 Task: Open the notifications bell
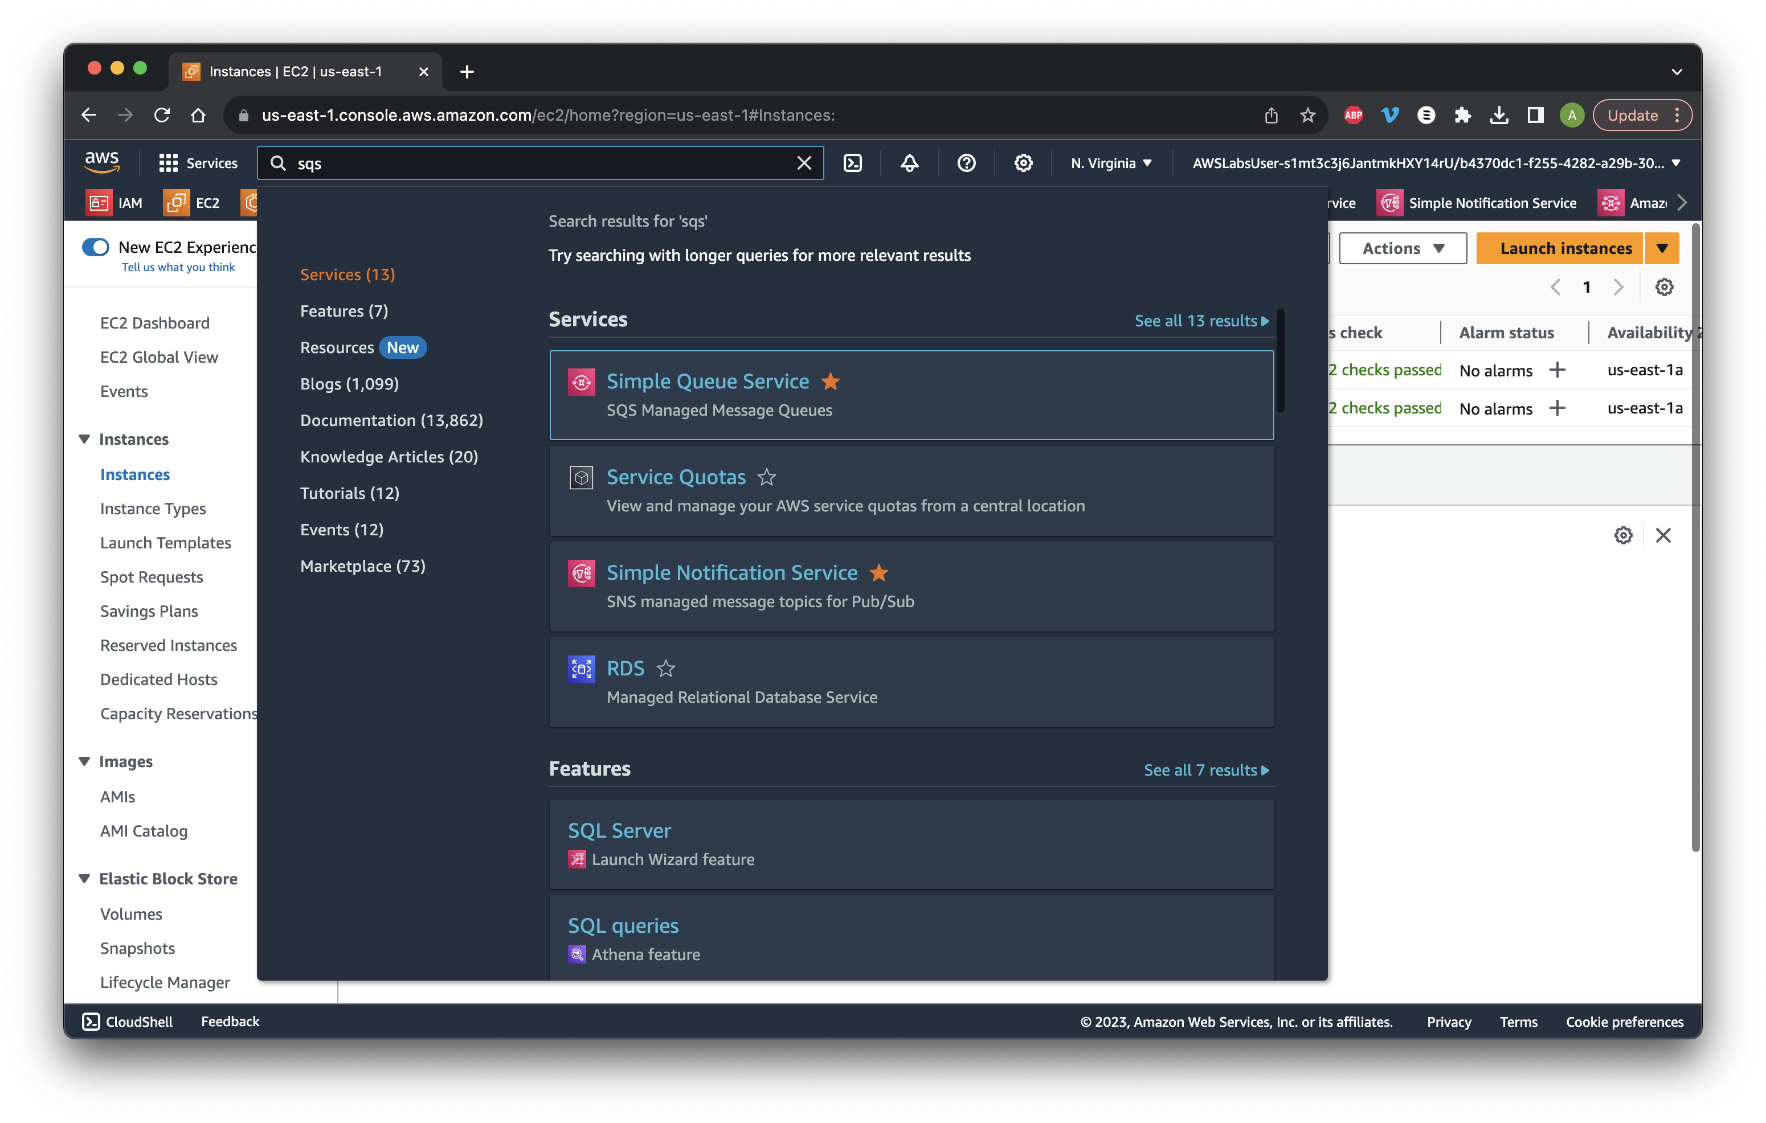click(x=909, y=163)
